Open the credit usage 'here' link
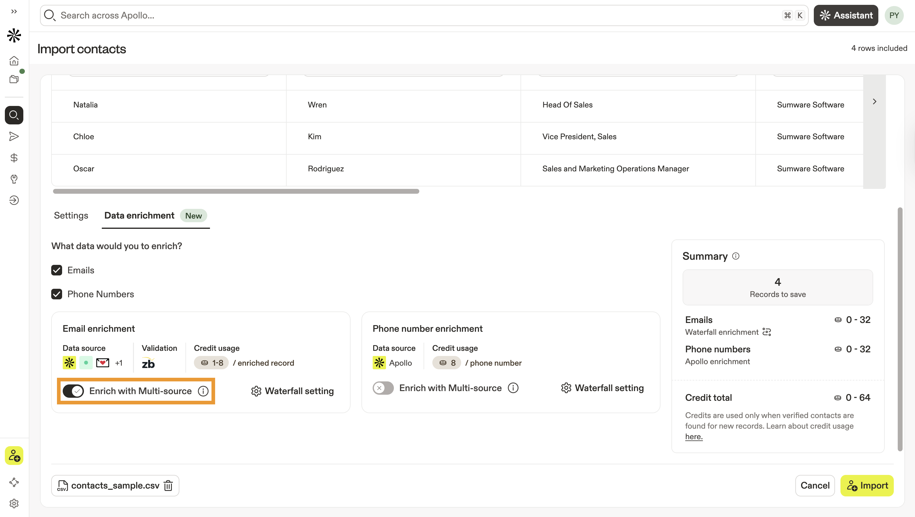 click(694, 436)
